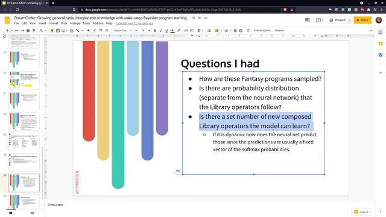386x217 pixels.
Task: Click the Add comment toolbar icon
Action: click(x=192, y=31)
